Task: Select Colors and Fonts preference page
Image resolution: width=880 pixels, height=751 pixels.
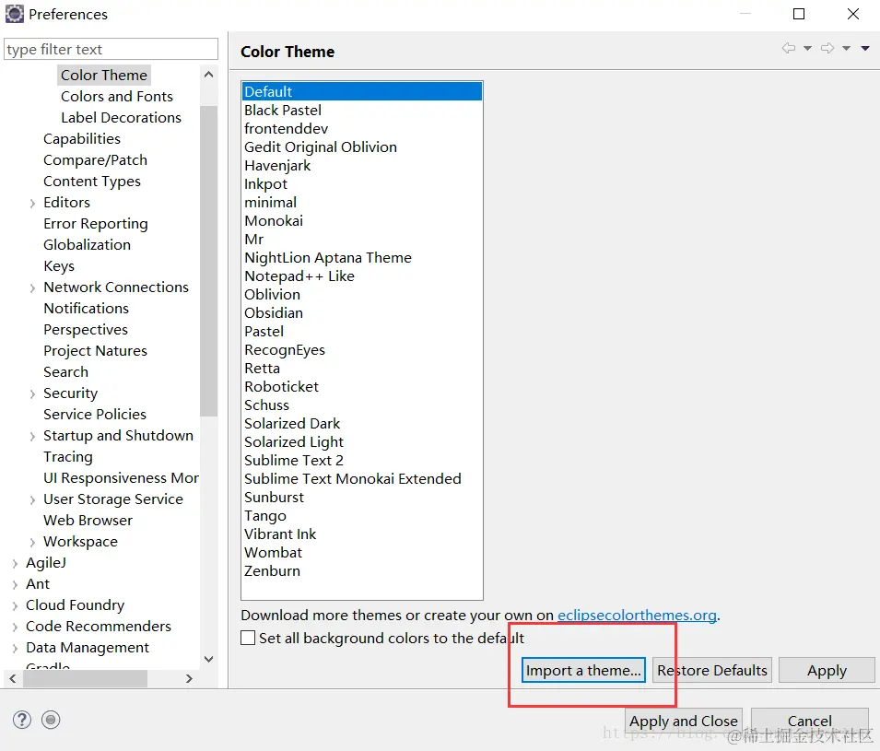Action: [x=117, y=97]
